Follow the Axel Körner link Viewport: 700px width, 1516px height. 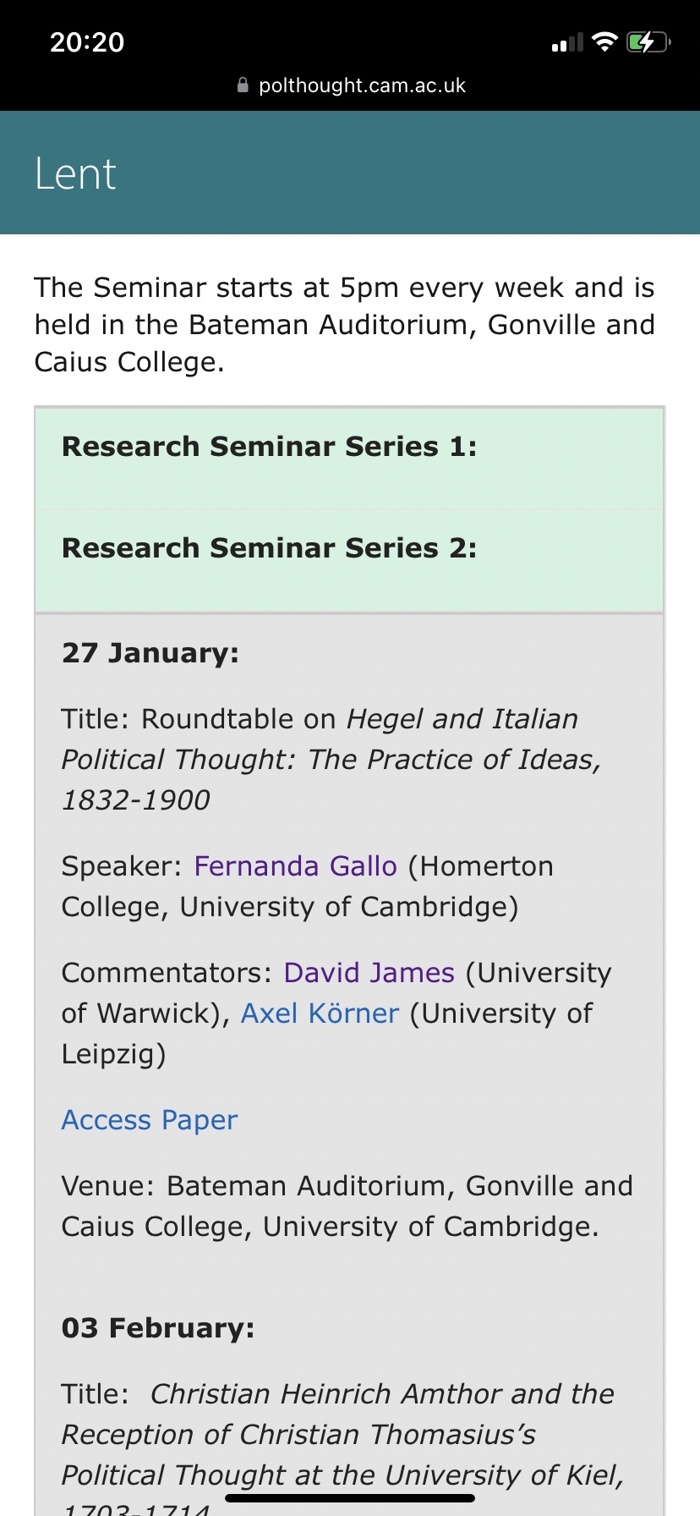[x=320, y=1013]
